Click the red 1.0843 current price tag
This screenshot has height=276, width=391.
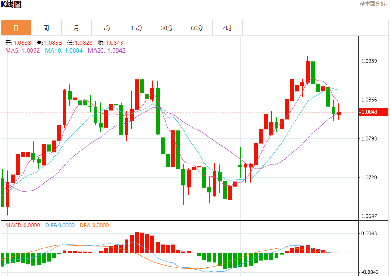374,112
